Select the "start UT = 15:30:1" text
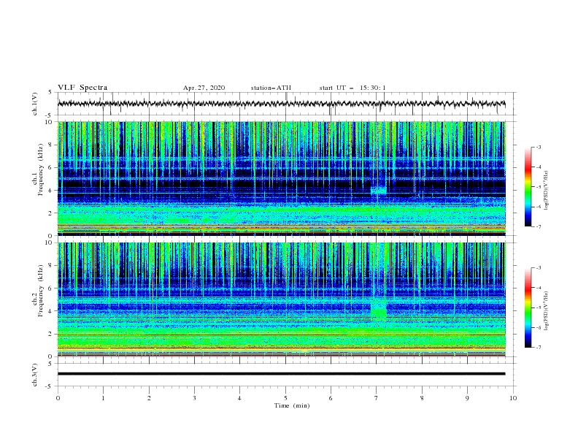This screenshot has height=447, width=578. [x=352, y=88]
